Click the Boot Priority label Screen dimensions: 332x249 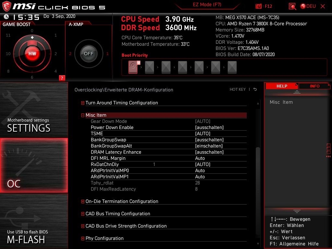[135, 55]
